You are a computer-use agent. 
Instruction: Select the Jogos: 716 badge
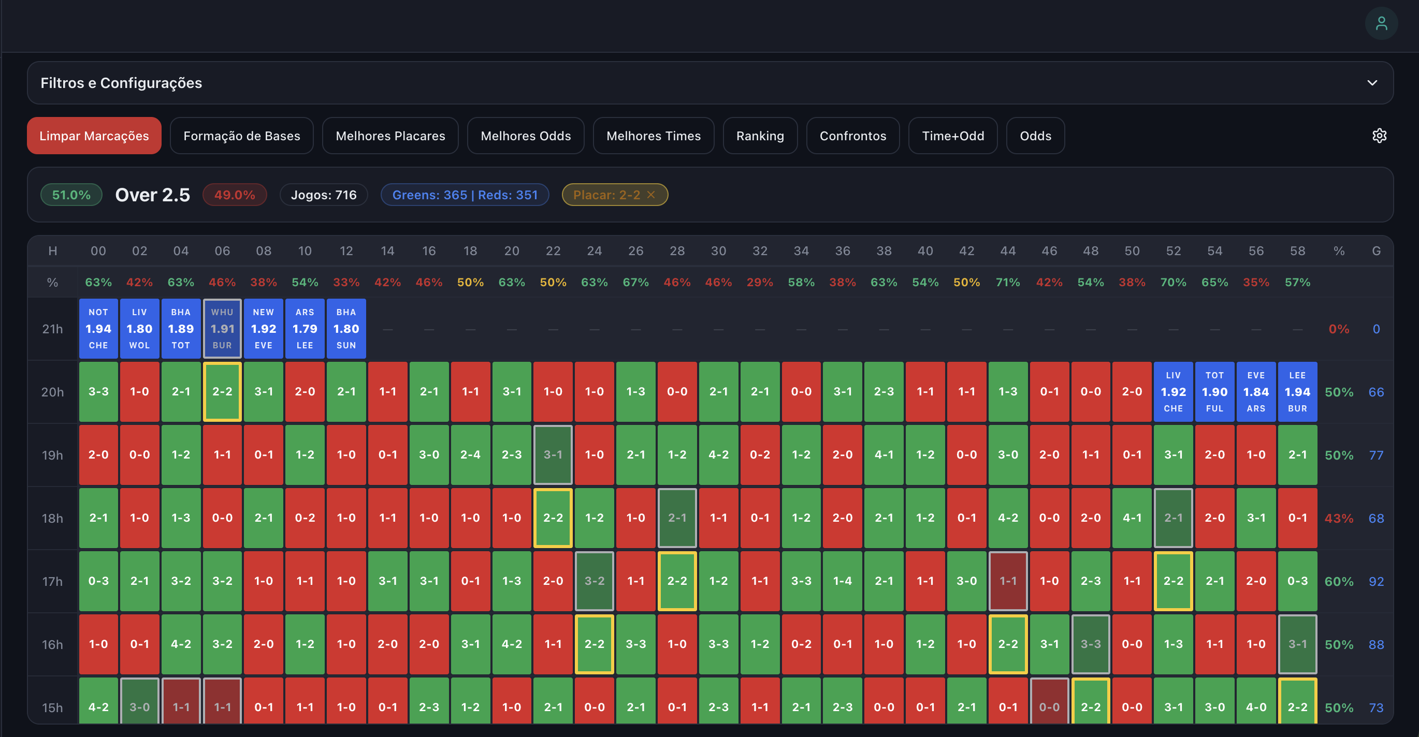click(x=324, y=194)
